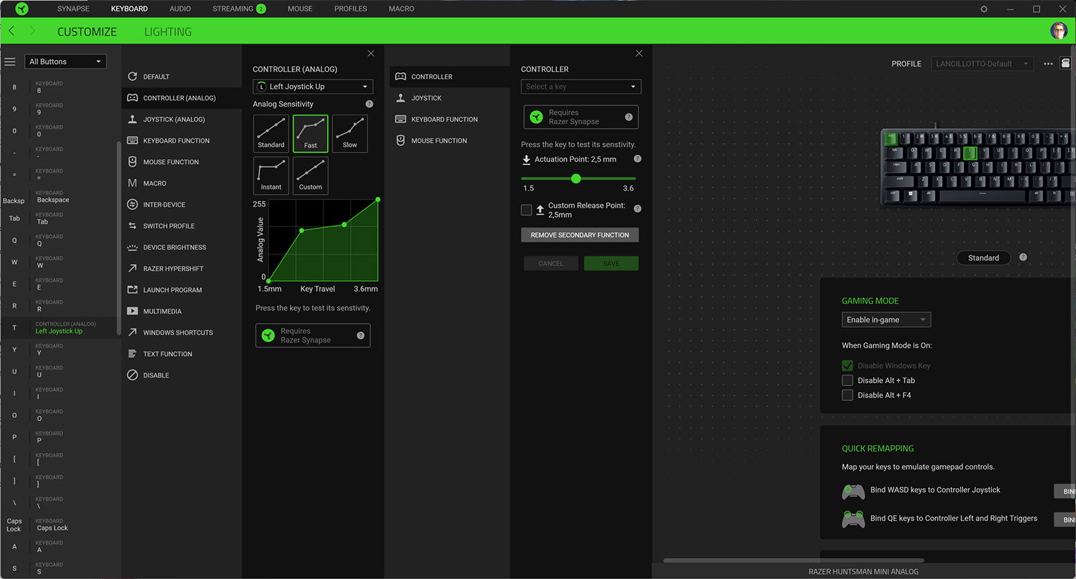Click Actuation Point slider handle
Viewport: 1076px width, 579px height.
coord(576,179)
